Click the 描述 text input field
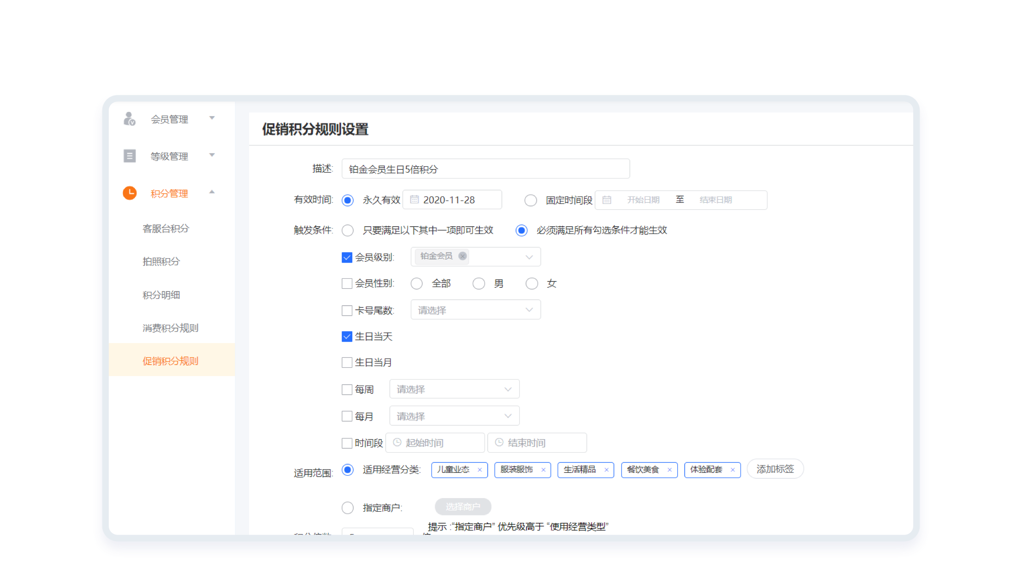 coord(486,169)
